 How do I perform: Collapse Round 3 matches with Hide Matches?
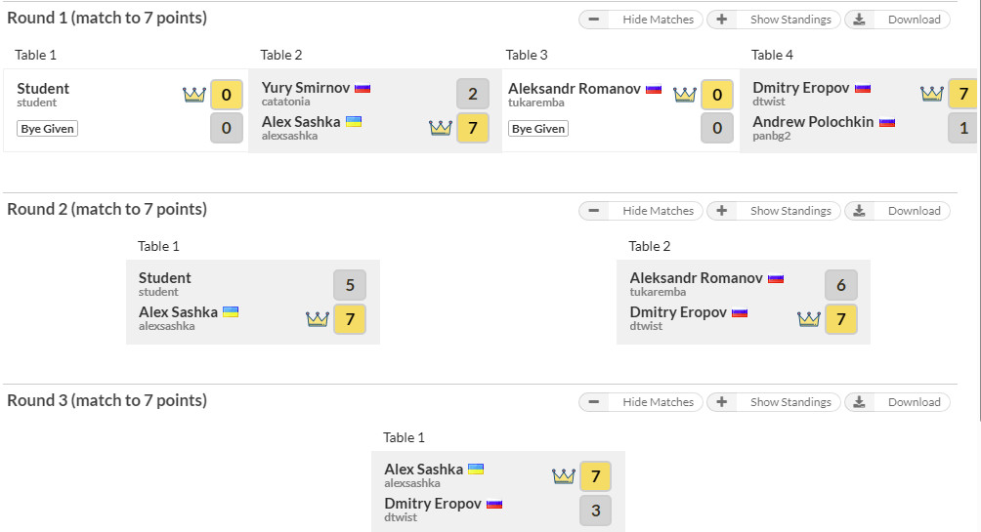[x=640, y=402]
